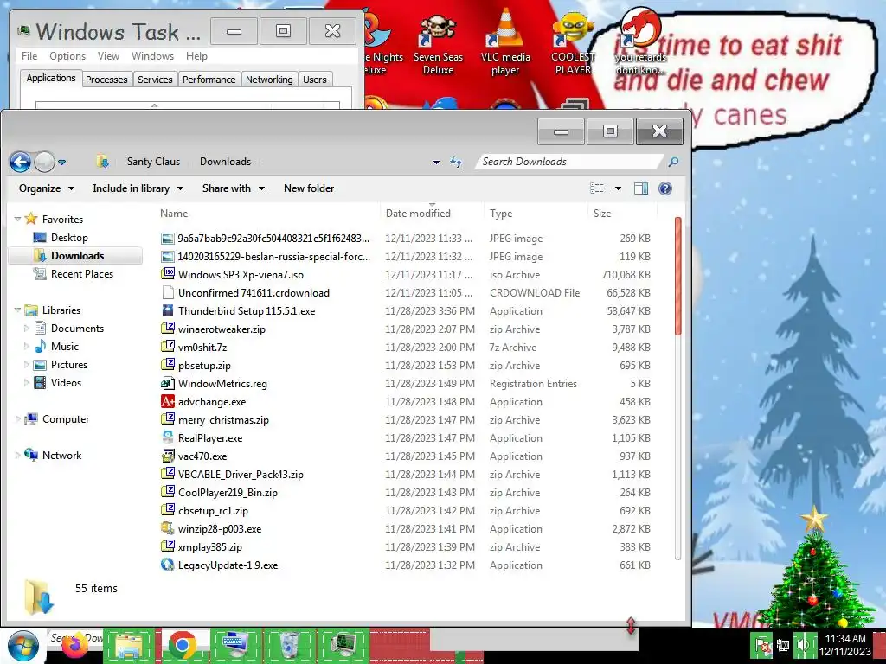The width and height of the screenshot is (886, 664).
Task: Click the New folder button
Action: [309, 188]
